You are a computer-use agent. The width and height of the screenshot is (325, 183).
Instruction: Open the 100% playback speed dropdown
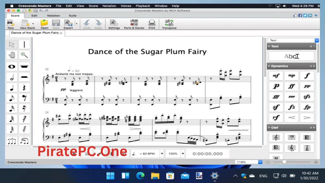[183, 154]
